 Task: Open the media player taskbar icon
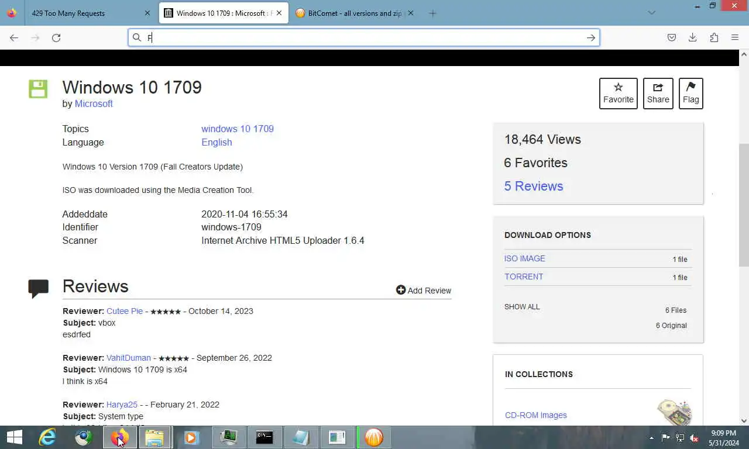click(x=191, y=437)
